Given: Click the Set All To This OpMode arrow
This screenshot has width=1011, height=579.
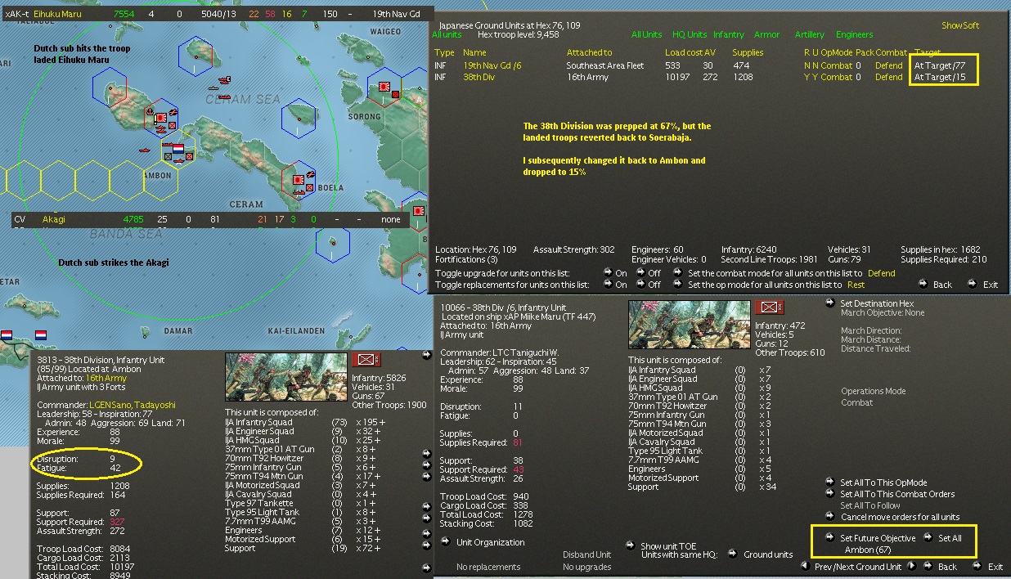Looking at the screenshot, I should coord(831,482).
